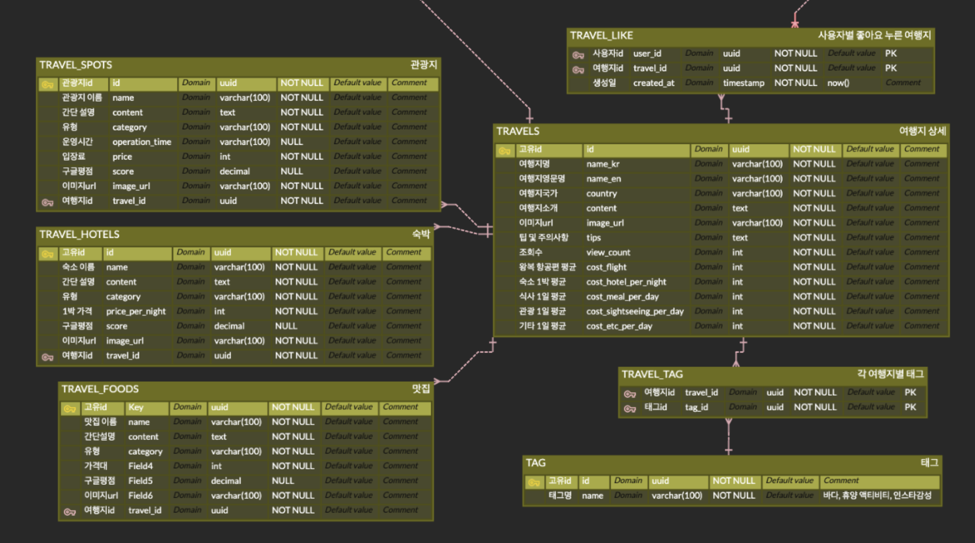The height and width of the screenshot is (543, 975).
Task: Click the NULL cell of operation_time row
Action: (x=292, y=142)
